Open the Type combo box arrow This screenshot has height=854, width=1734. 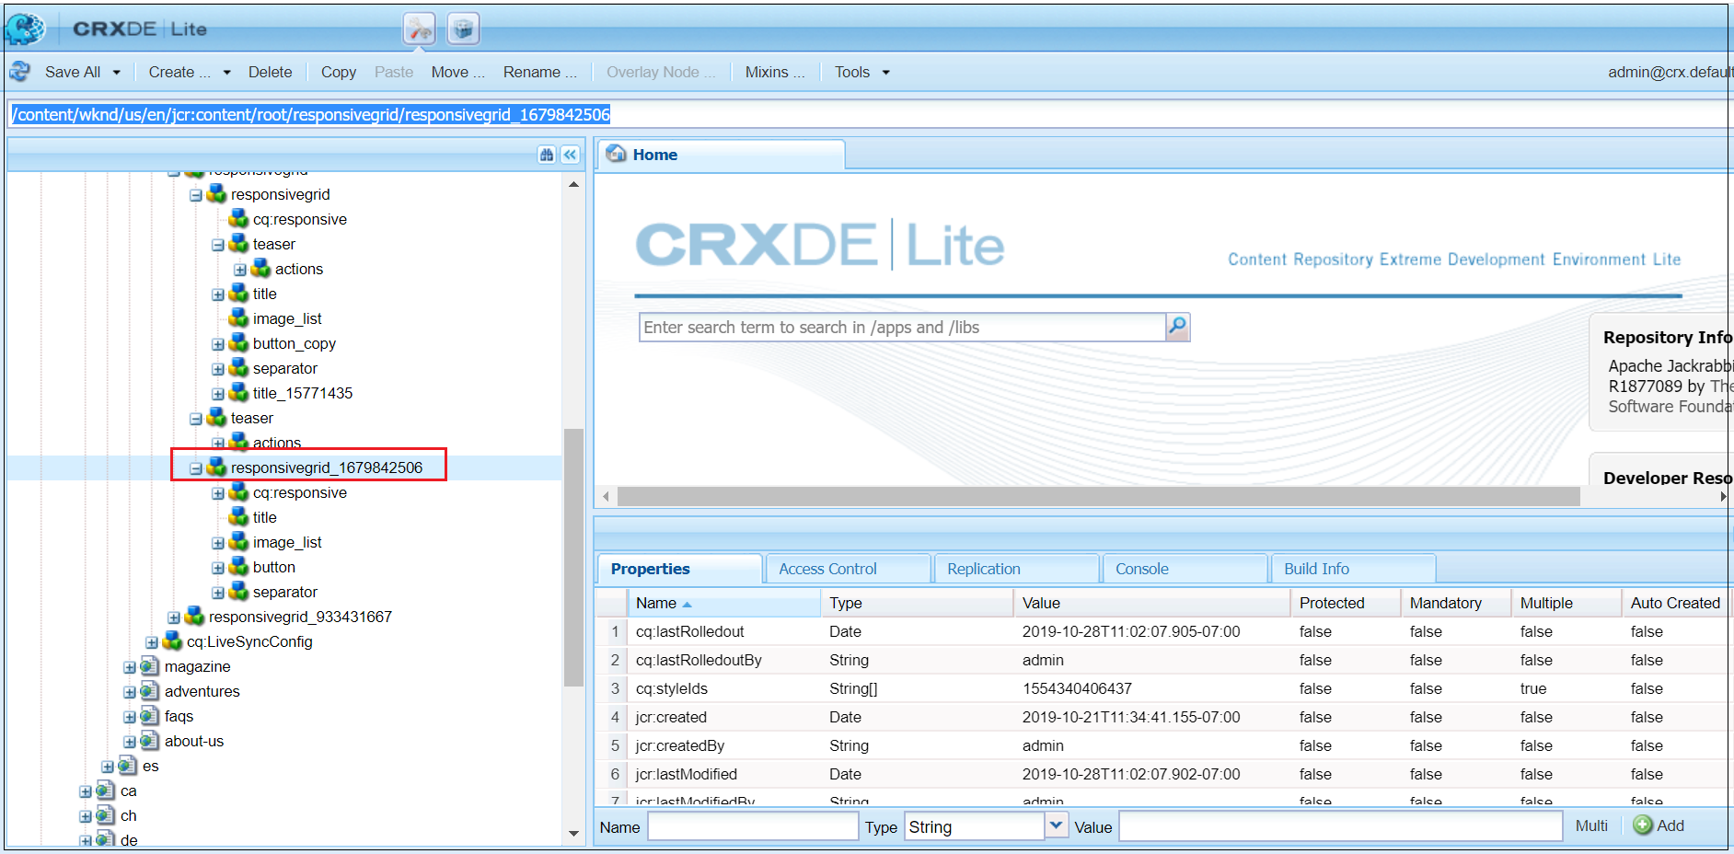coord(1057,825)
